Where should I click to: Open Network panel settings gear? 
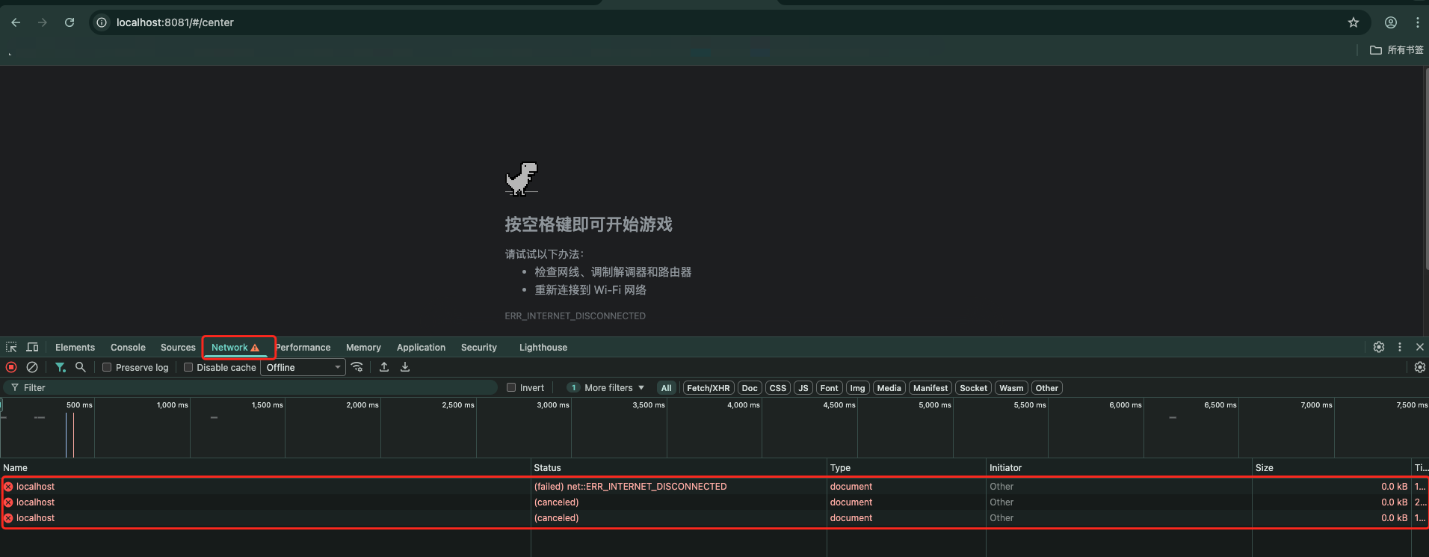(1420, 367)
